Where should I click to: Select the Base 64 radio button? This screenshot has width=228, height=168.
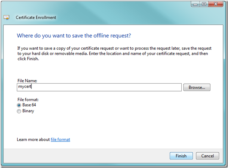point(19,105)
